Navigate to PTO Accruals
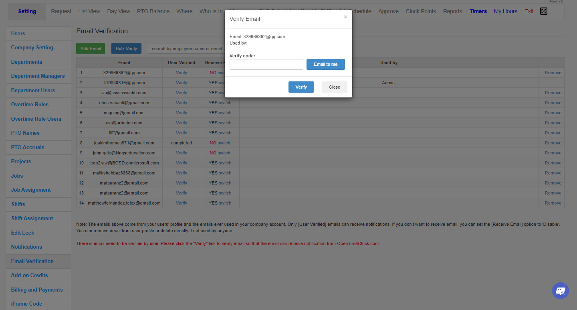The width and height of the screenshot is (577, 310). pos(27,147)
